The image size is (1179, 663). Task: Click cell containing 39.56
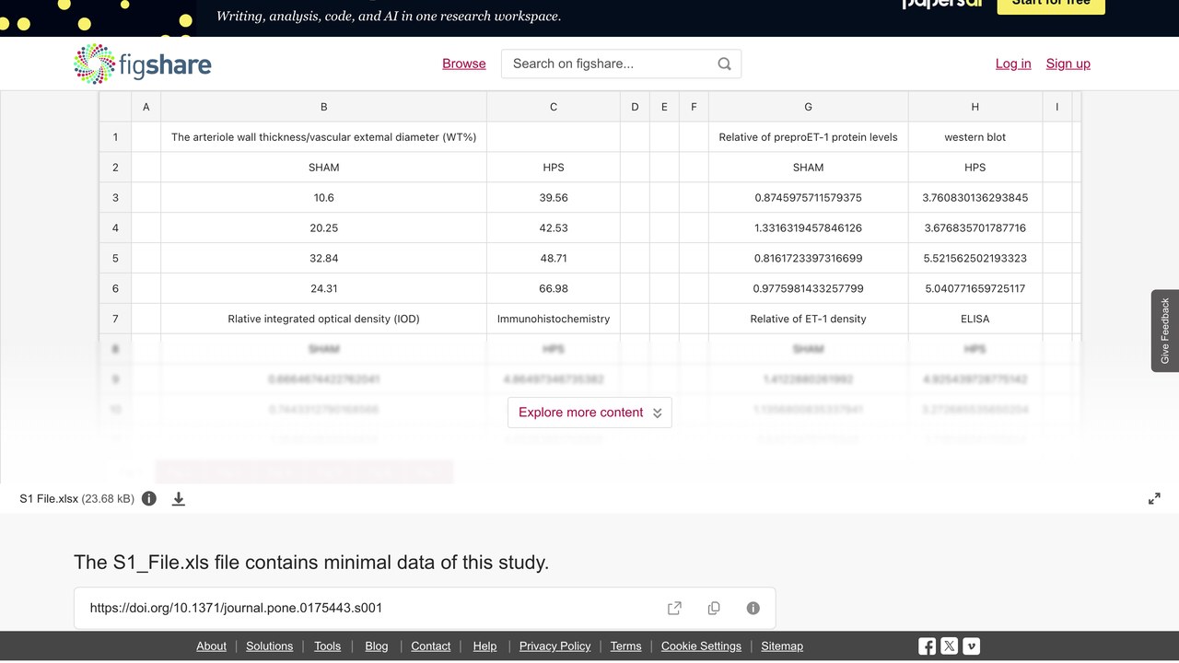(554, 197)
